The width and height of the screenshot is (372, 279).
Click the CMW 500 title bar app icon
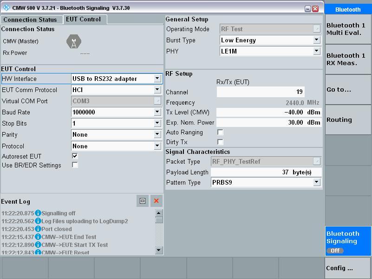7,7
